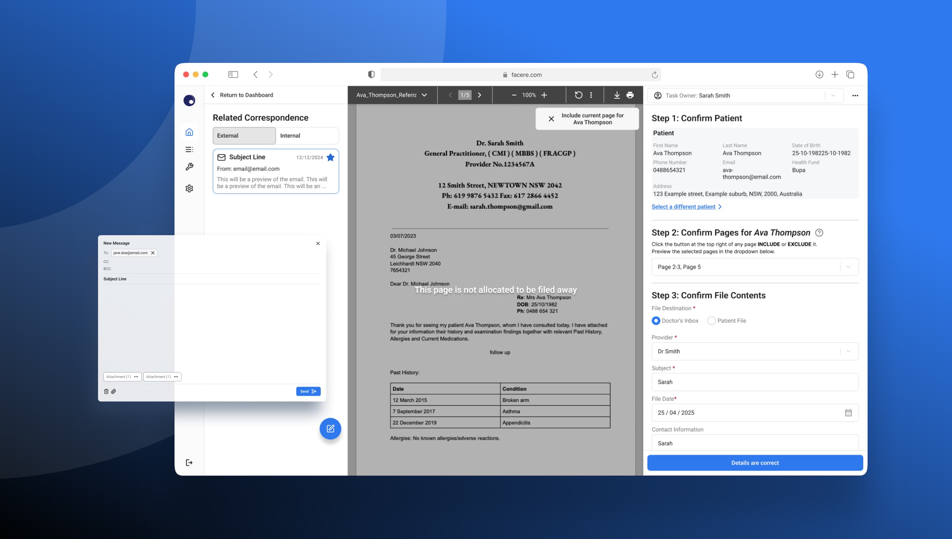Click the Facere logo in sidebar

(189, 100)
